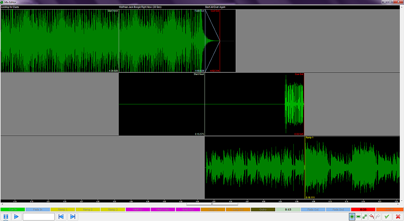Pause playback with the pause button

6,216
